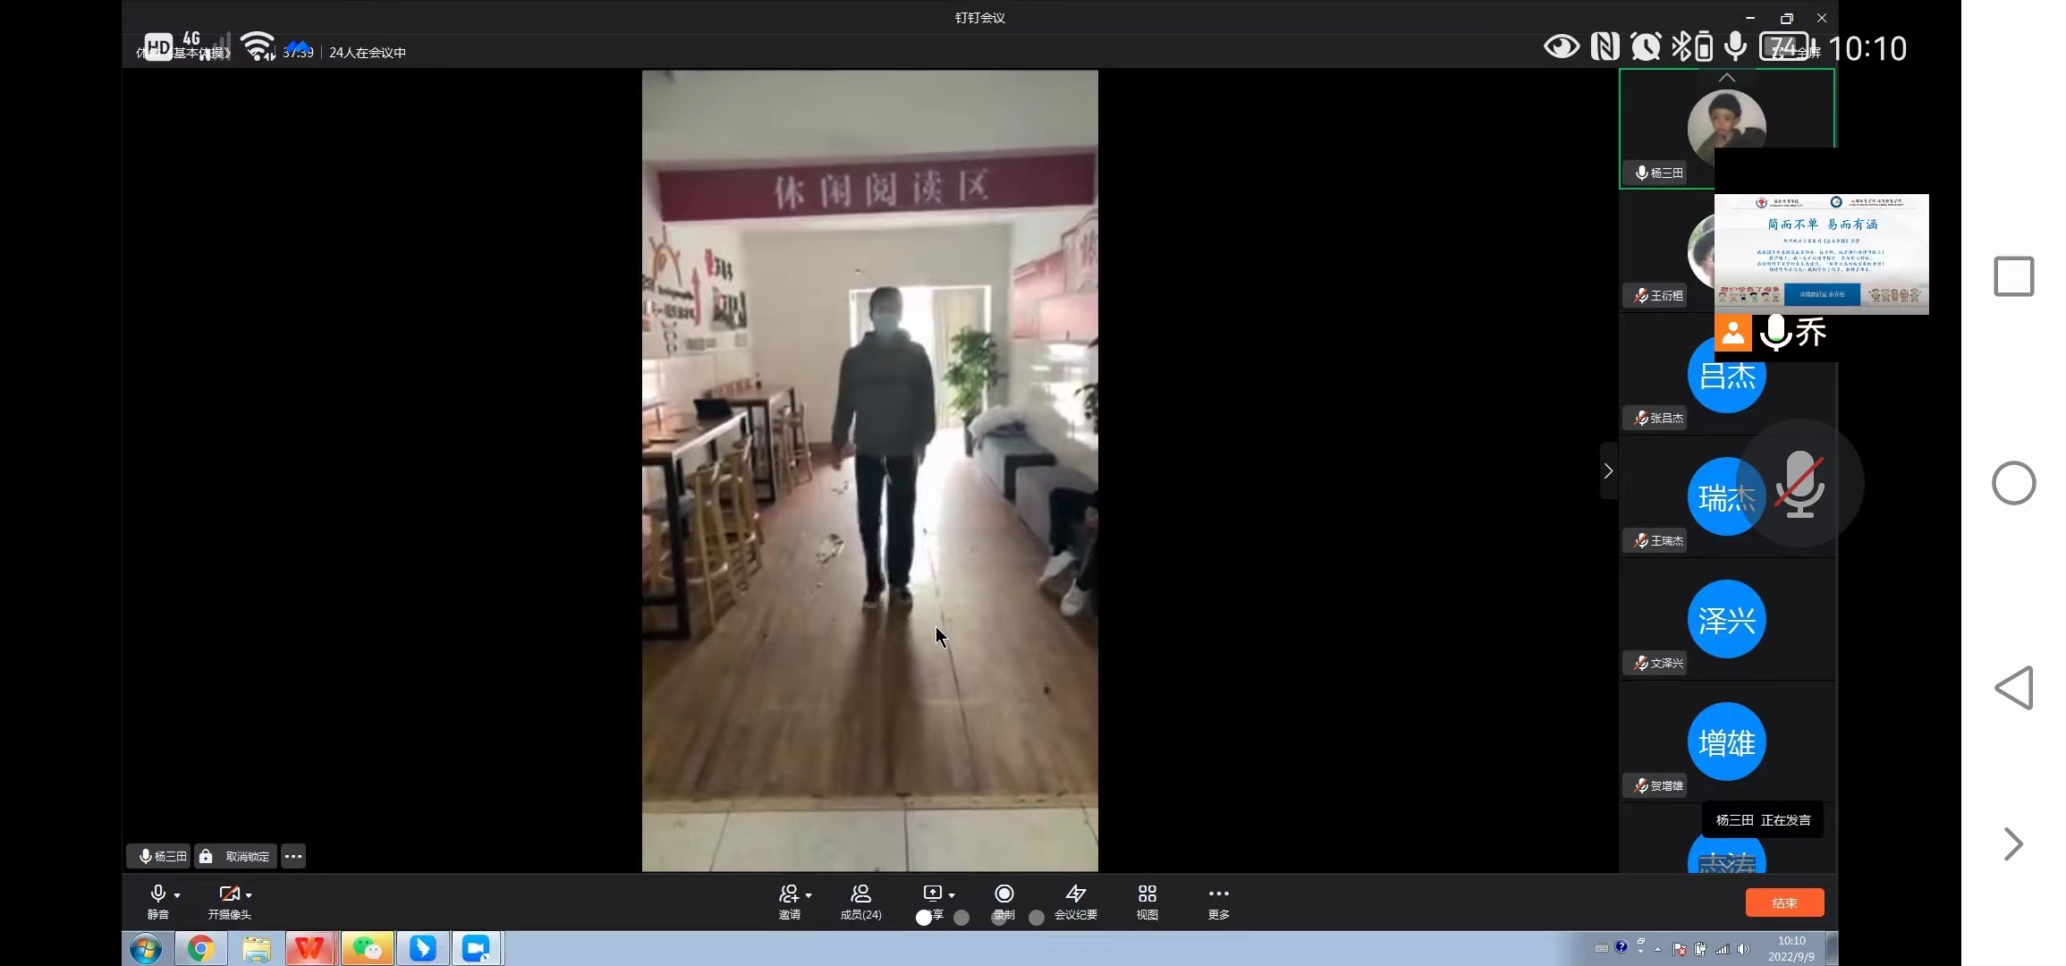Open 会议纪要 meeting minutes
The image size is (2066, 966).
point(1076,902)
